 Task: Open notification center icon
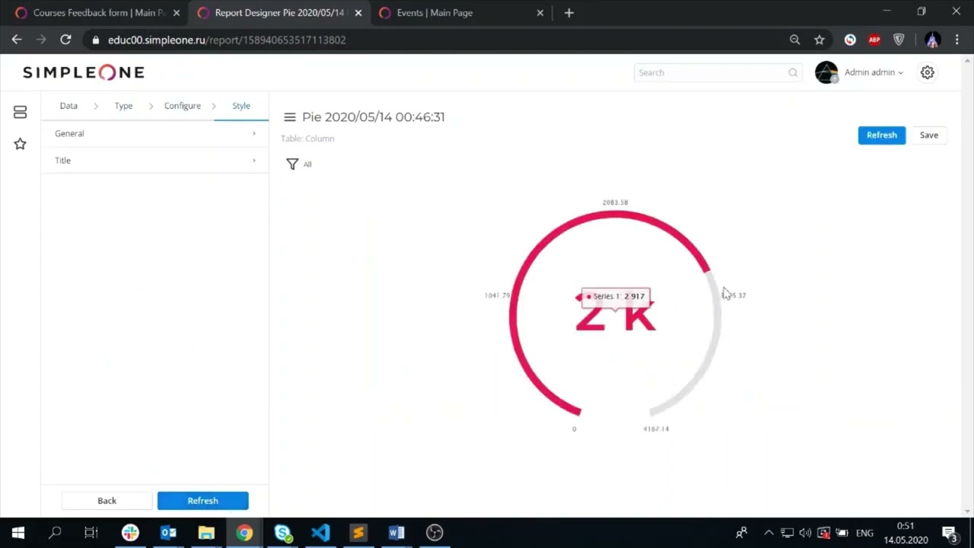point(949,533)
